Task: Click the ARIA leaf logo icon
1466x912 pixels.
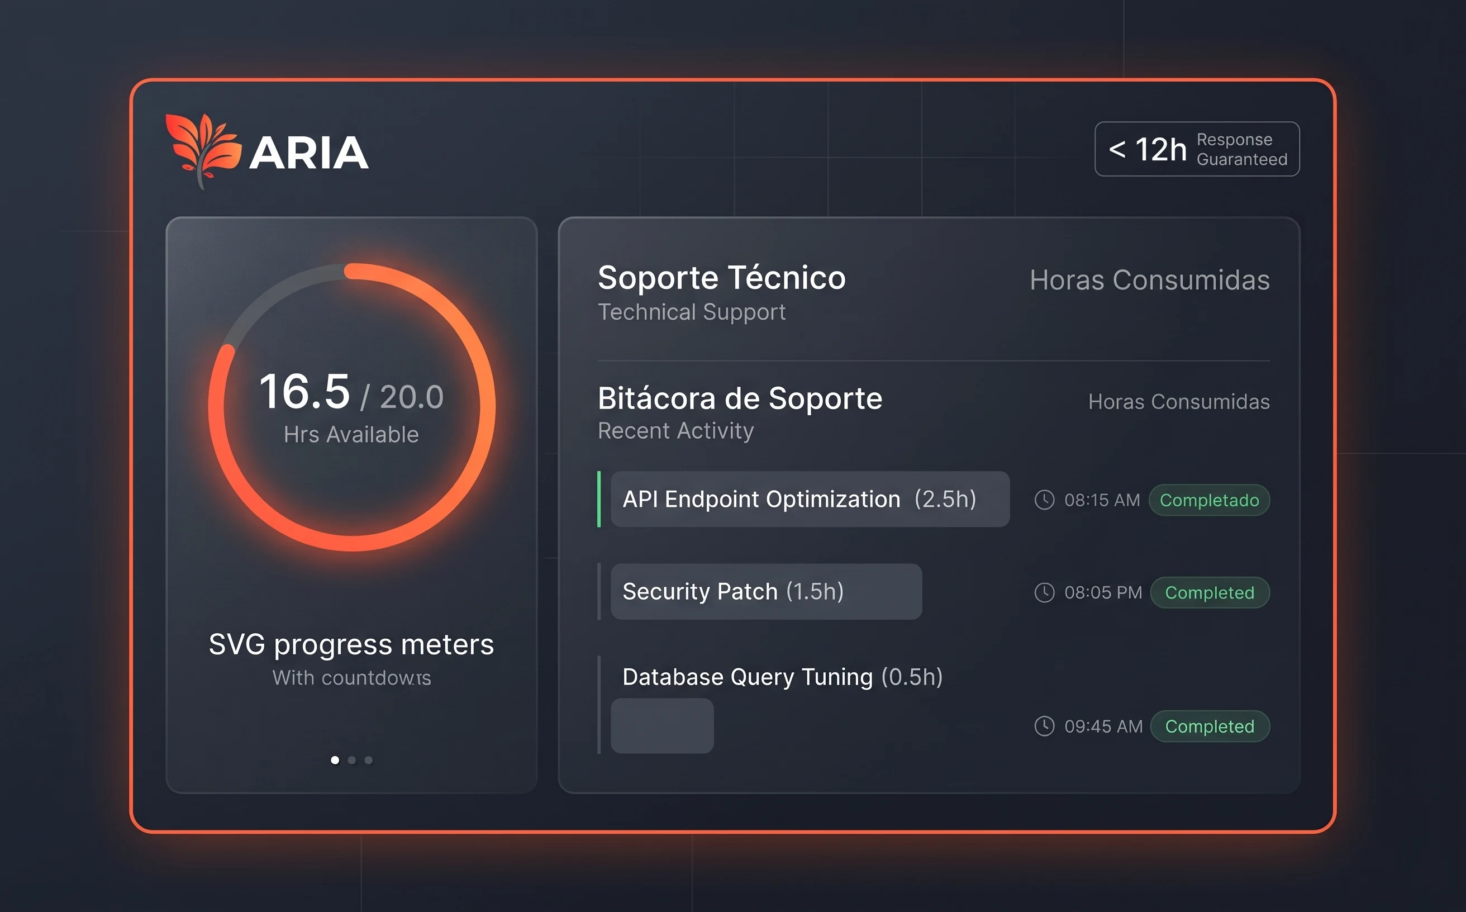Action: click(203, 151)
